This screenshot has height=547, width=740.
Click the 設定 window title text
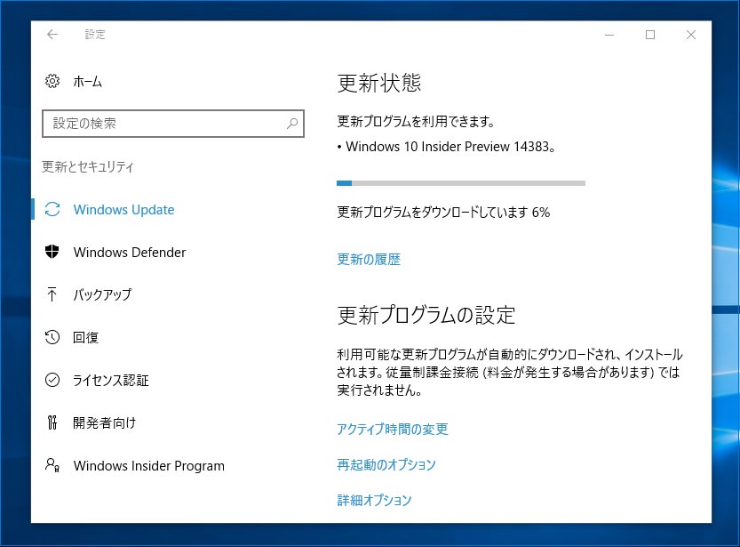click(95, 35)
